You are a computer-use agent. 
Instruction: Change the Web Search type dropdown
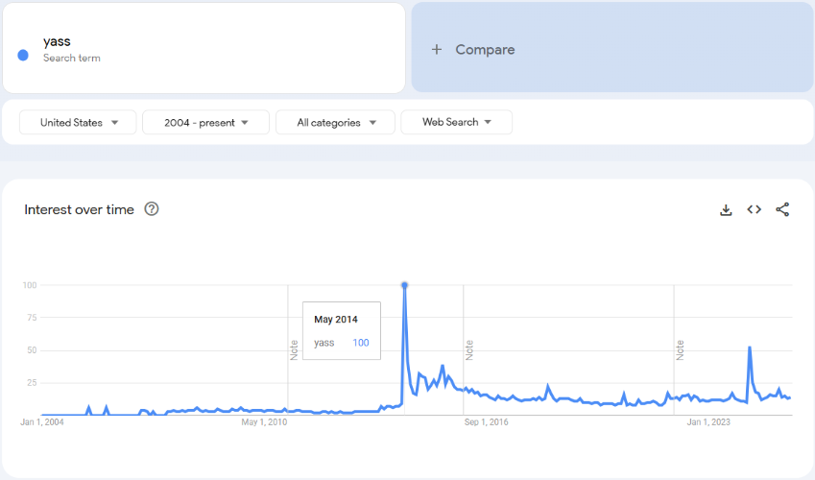456,122
